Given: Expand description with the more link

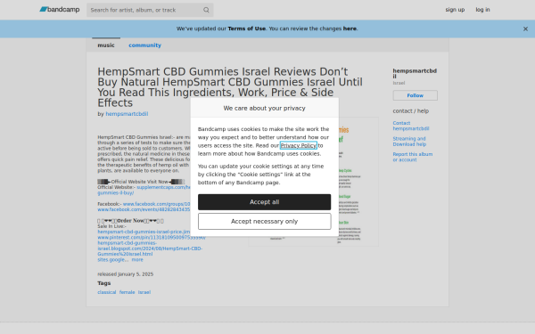Looking at the screenshot, I should (x=137, y=260).
